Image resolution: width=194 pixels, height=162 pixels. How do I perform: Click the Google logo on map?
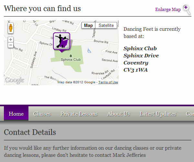[14, 80]
